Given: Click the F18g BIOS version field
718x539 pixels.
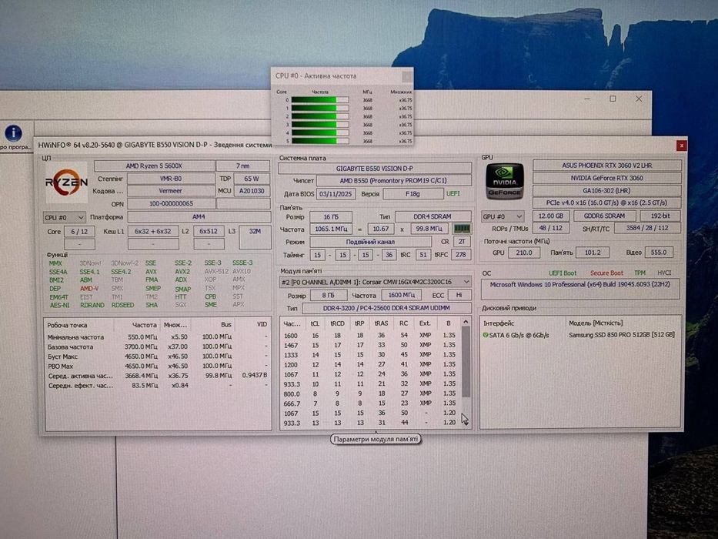Looking at the screenshot, I should click(x=413, y=194).
